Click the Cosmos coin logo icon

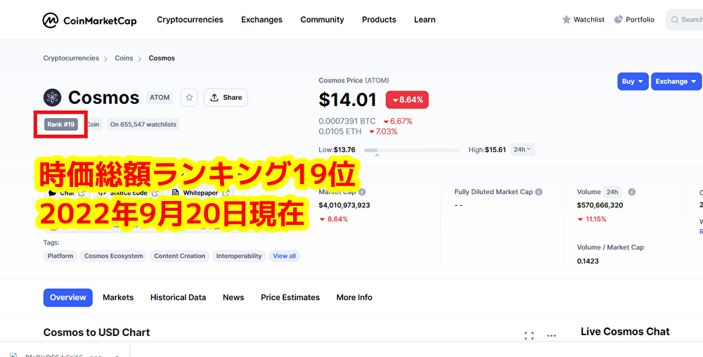coord(53,98)
